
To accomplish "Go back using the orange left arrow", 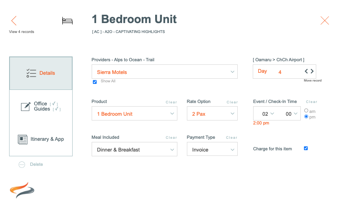I will tap(14, 21).
